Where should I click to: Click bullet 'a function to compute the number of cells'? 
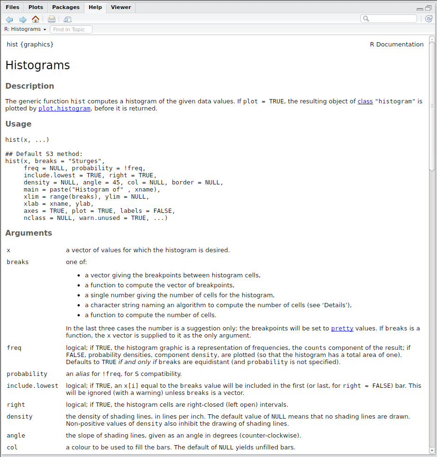150,315
